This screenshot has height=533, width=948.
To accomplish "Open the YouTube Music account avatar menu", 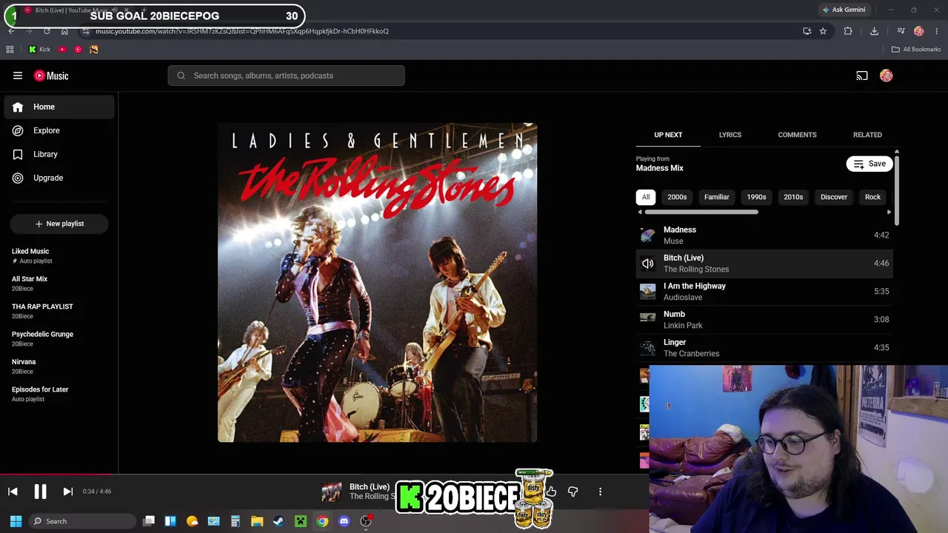I will pyautogui.click(x=887, y=76).
